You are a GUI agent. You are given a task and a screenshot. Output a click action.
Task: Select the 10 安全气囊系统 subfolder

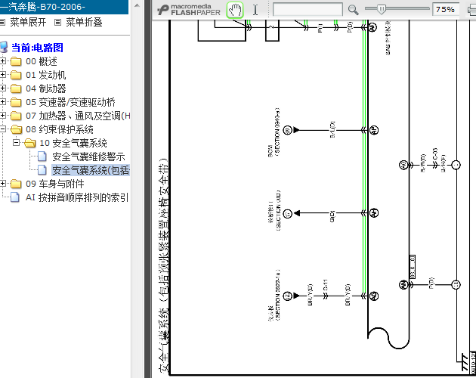coord(73,143)
